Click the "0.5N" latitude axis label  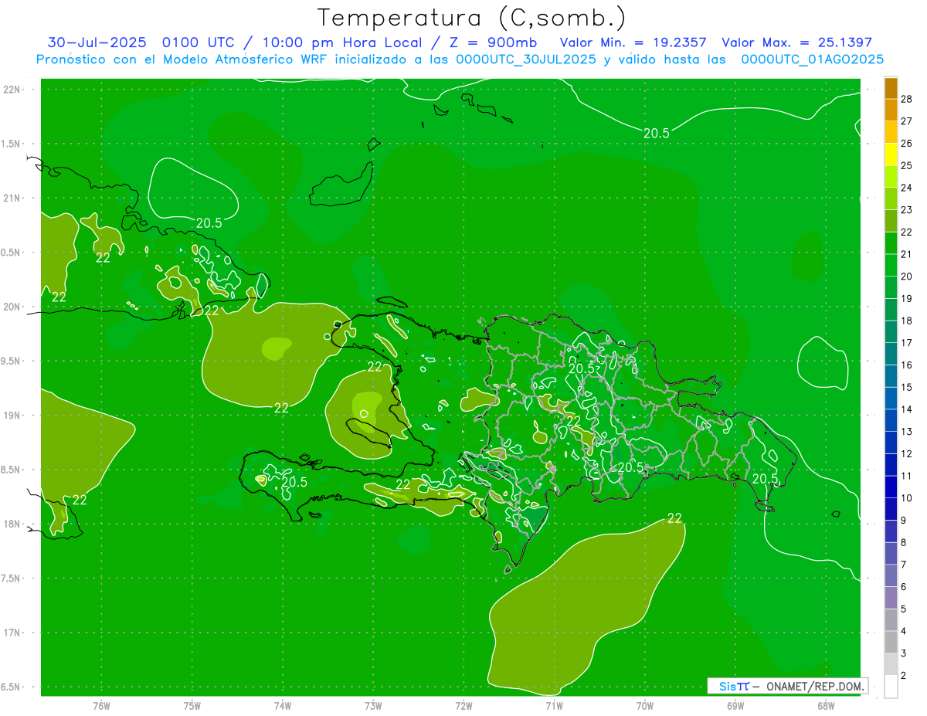tap(11, 253)
